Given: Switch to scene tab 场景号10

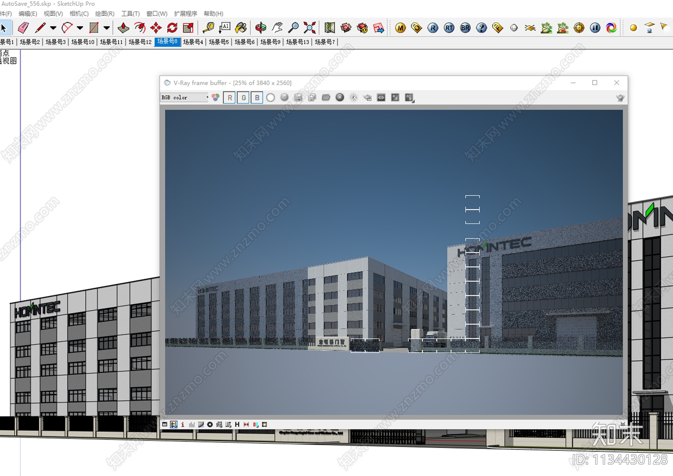Looking at the screenshot, I should [x=83, y=42].
